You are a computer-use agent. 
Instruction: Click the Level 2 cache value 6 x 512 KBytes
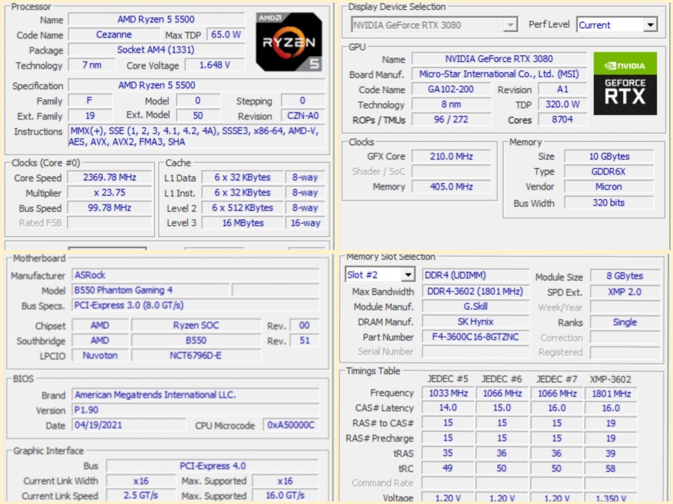point(242,207)
